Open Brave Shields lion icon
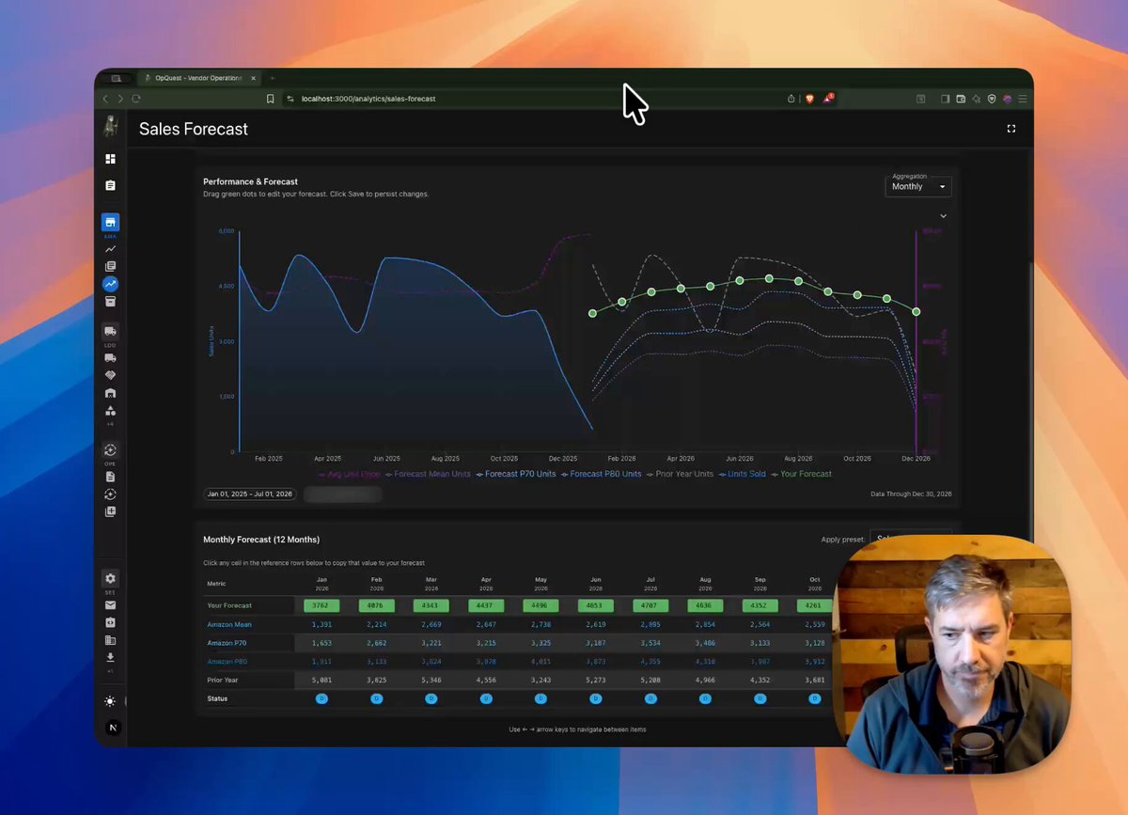The width and height of the screenshot is (1128, 815). (809, 99)
